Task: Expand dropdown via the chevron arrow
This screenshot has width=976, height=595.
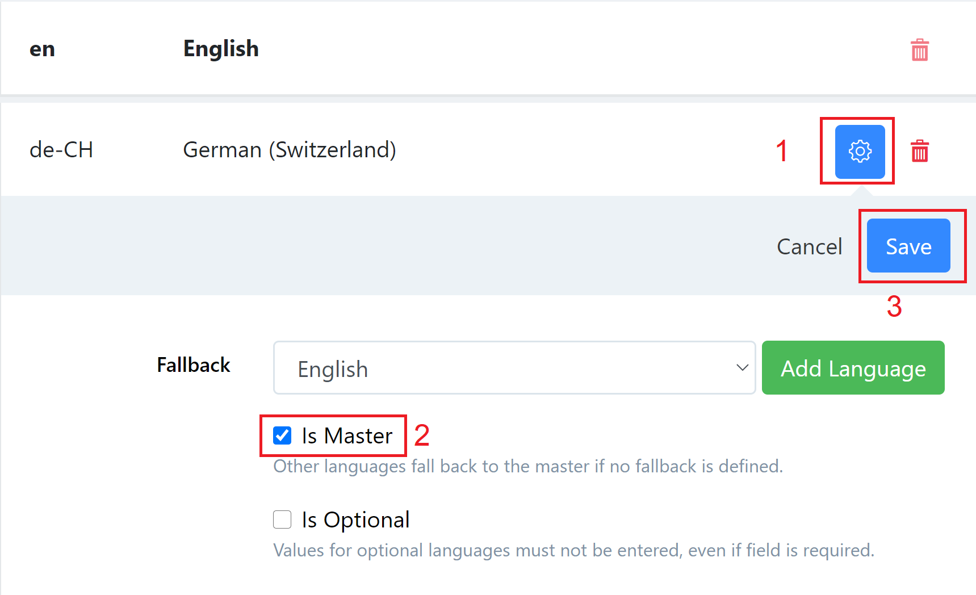Action: click(x=742, y=368)
